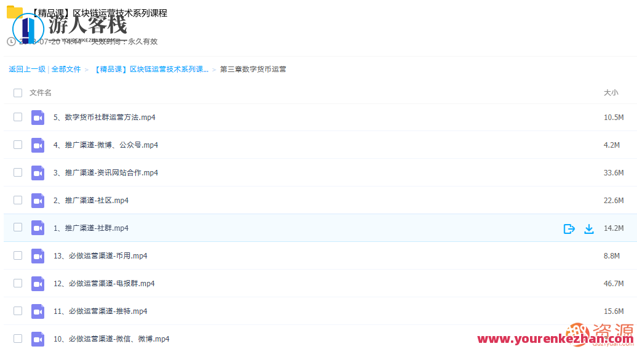637x349 pixels.
Task: Open file 5、数字货币社群运营方法.mp4
Action: (105, 117)
